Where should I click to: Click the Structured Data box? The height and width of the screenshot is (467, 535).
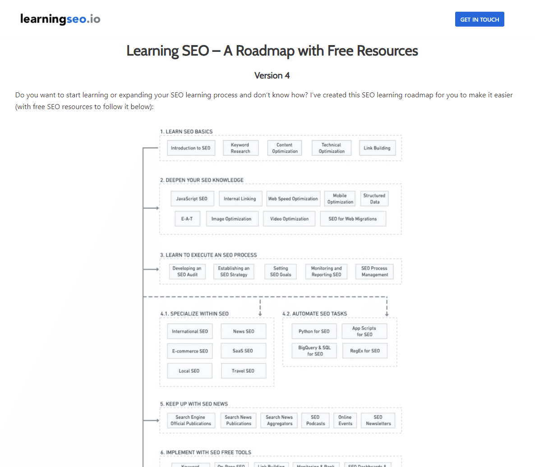point(374,198)
